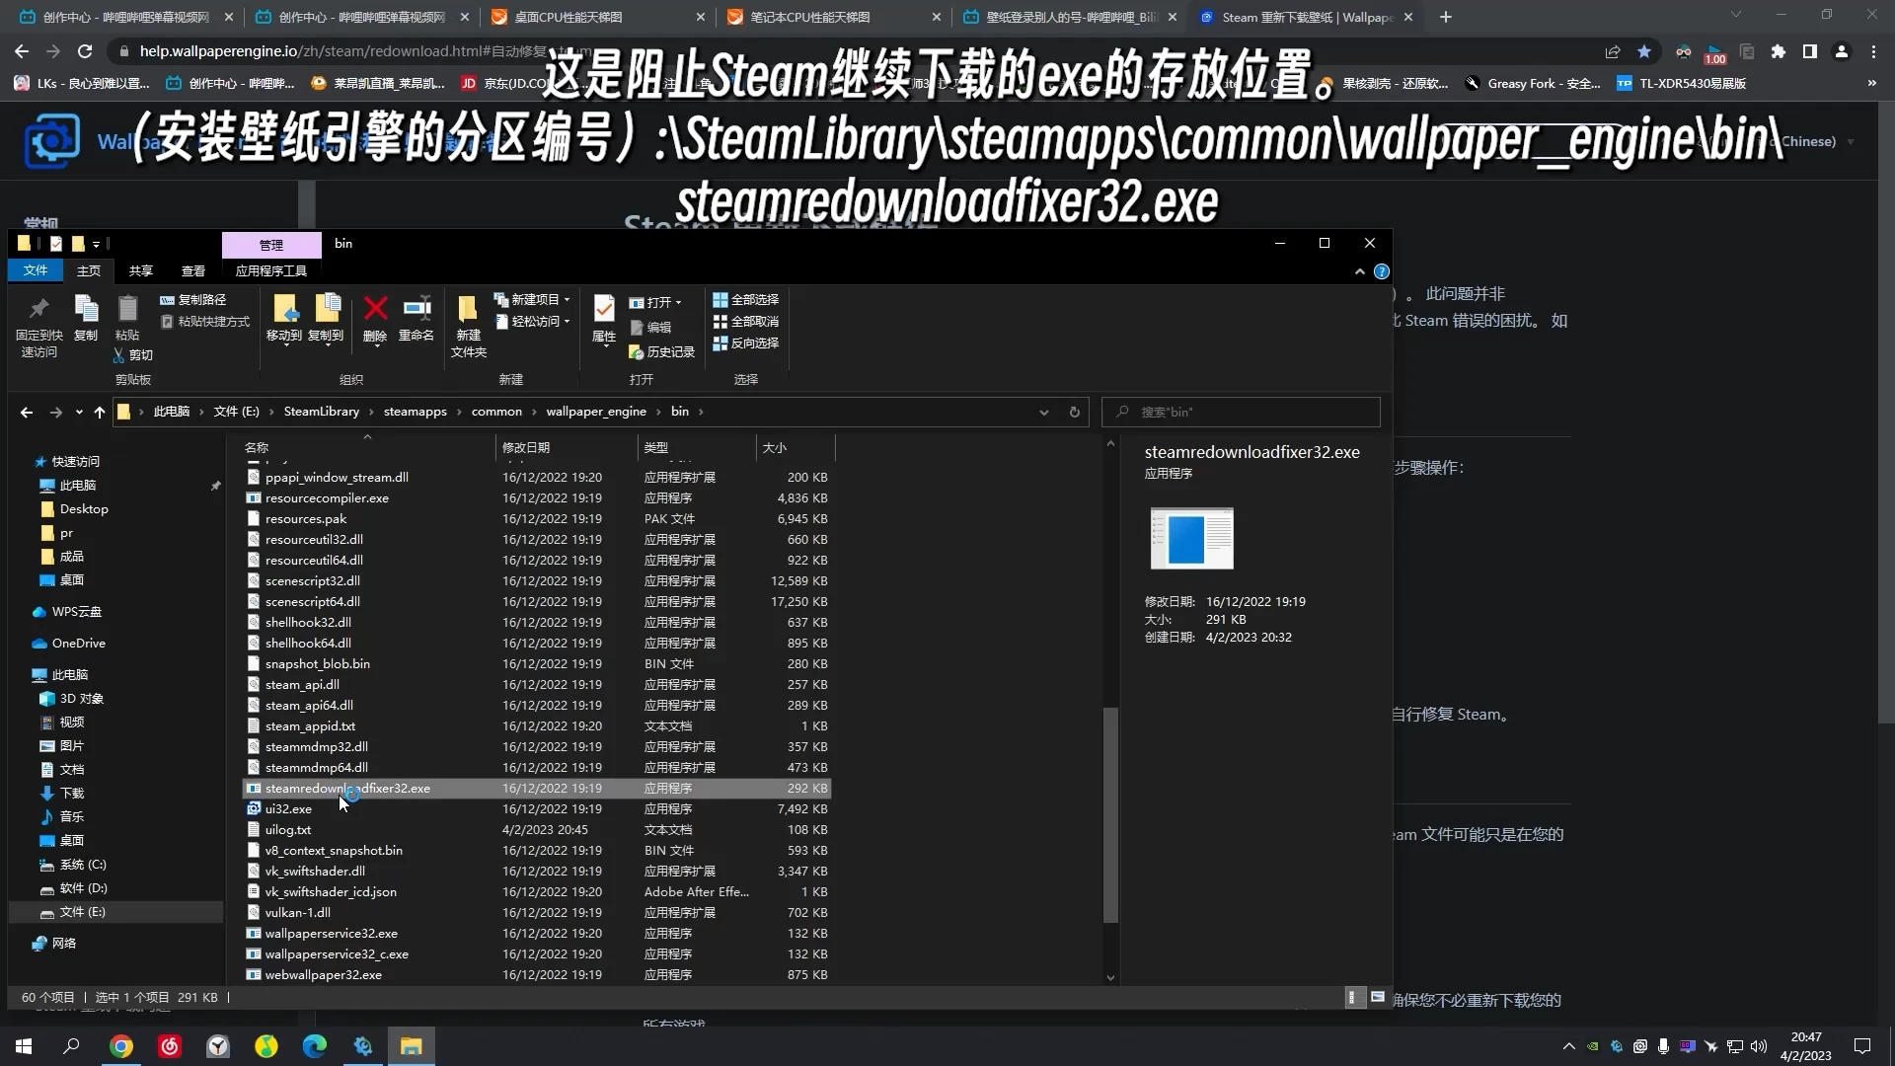Open Microsoft Edge from taskbar
The width and height of the screenshot is (1895, 1066).
pos(315,1046)
